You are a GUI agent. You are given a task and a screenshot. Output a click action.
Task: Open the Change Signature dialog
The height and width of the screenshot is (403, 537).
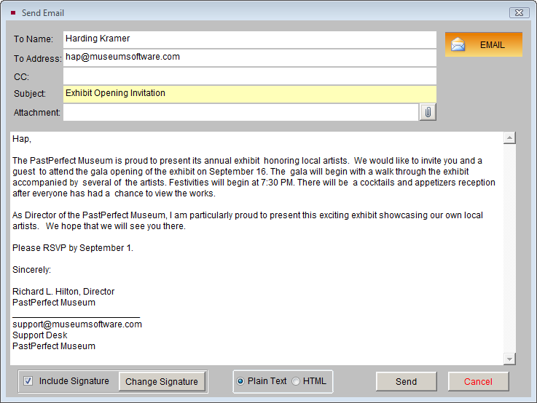tap(162, 382)
